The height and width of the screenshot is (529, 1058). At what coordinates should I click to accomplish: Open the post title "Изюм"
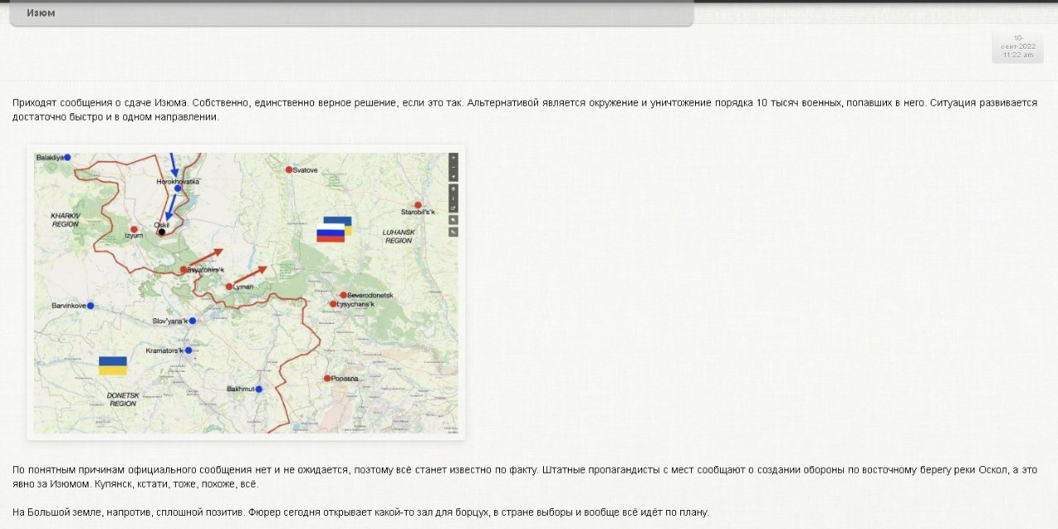[x=41, y=12]
